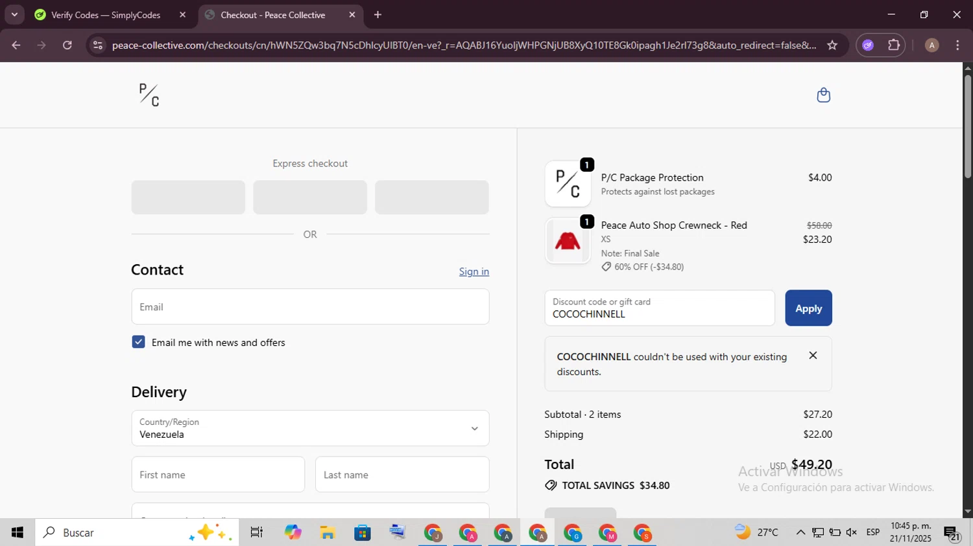Image resolution: width=973 pixels, height=546 pixels.
Task: Open a new browser tab
Action: click(378, 15)
